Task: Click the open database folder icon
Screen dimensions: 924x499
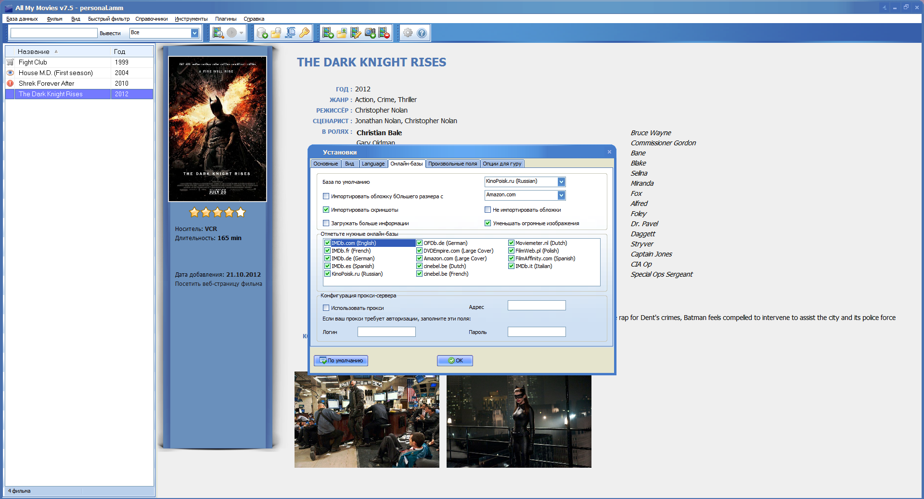Action: click(x=276, y=33)
